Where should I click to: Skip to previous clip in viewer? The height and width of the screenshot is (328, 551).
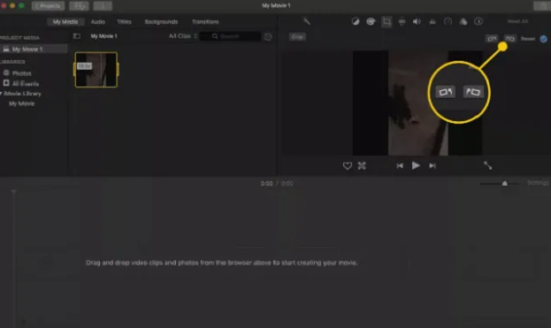pyautogui.click(x=400, y=165)
